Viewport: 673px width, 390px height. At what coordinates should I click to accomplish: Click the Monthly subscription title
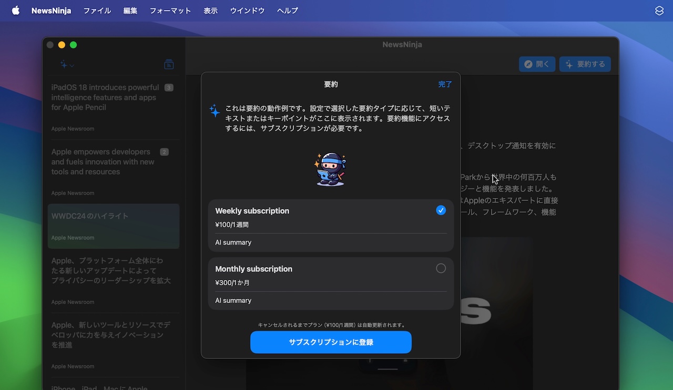tap(254, 268)
